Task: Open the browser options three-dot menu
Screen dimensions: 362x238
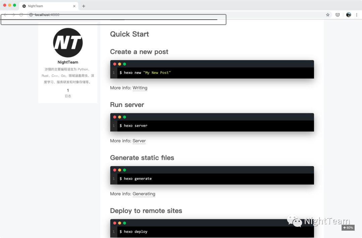Action: pos(357,15)
